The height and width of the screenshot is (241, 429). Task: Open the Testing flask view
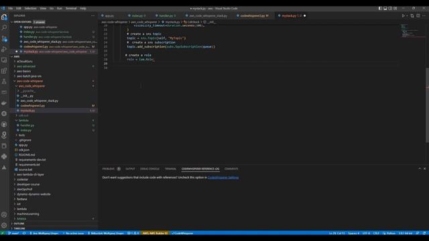[x=4, y=82]
